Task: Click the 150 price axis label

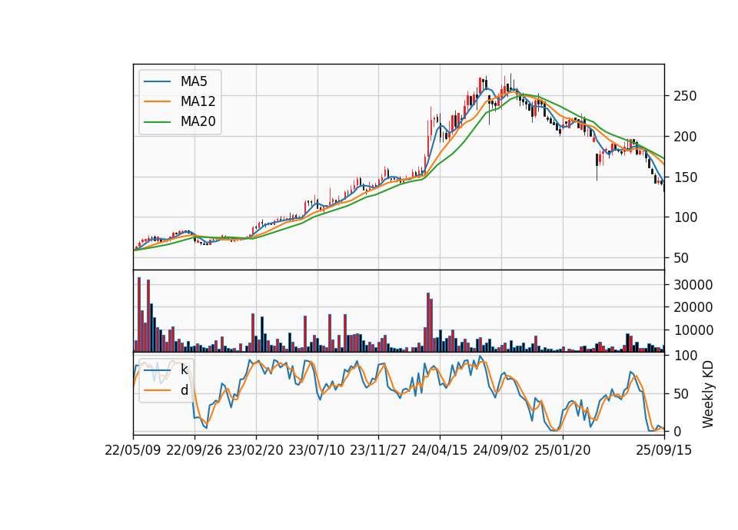Action: [685, 177]
